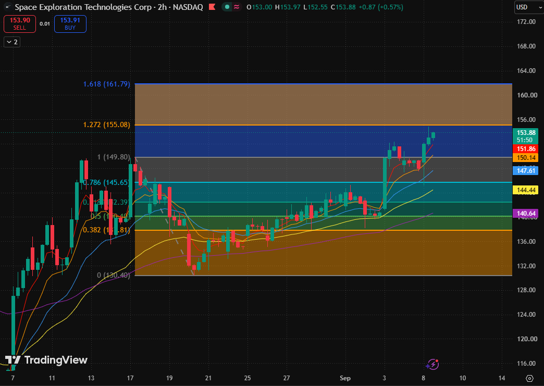This screenshot has width=544, height=386.
Task: Select the 1 (149.80) Fibonacci label
Action: tap(114, 157)
